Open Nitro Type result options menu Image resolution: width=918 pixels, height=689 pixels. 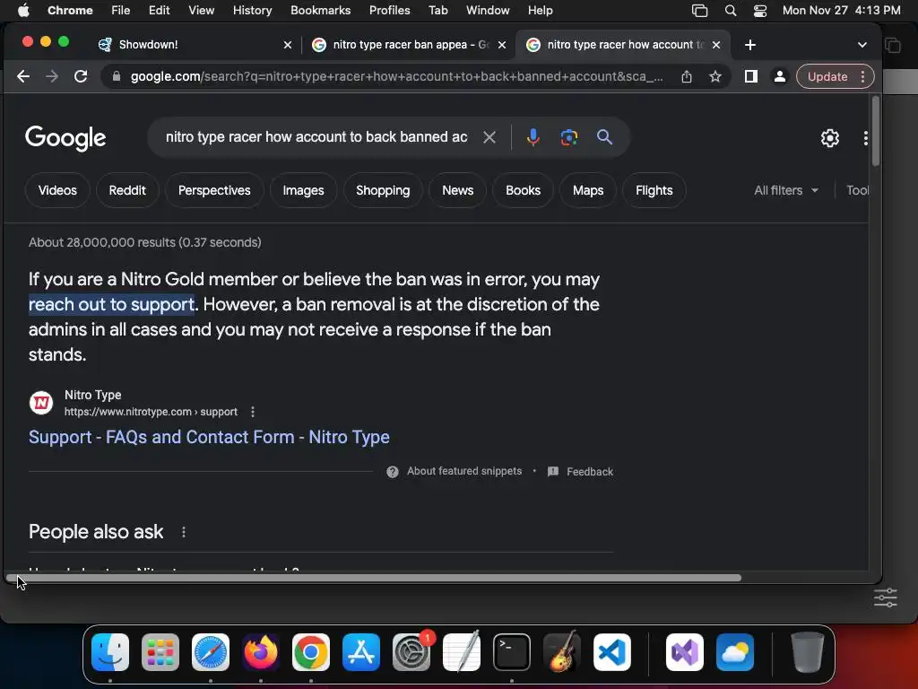[252, 412]
